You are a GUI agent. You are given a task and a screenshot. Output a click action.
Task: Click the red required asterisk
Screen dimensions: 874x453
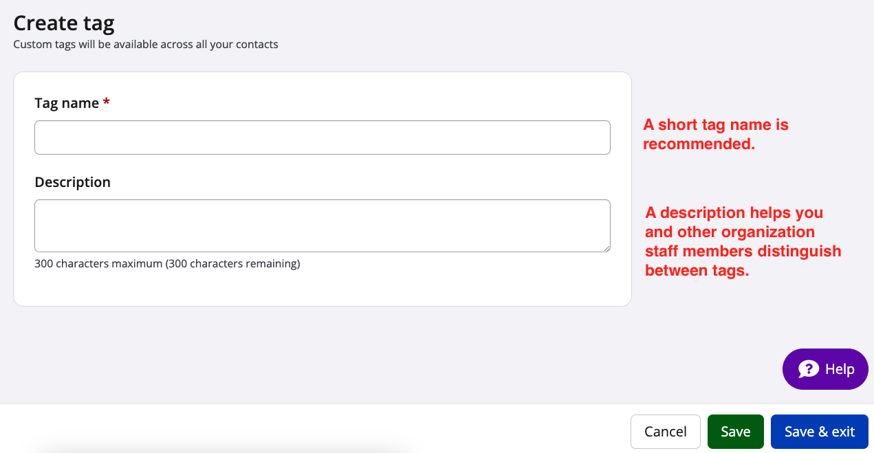point(107,103)
